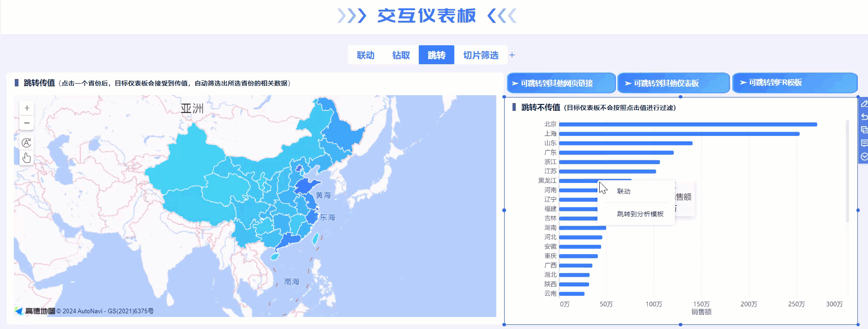
Task: Click the undo arrow icon on chart widget
Action: (x=864, y=116)
